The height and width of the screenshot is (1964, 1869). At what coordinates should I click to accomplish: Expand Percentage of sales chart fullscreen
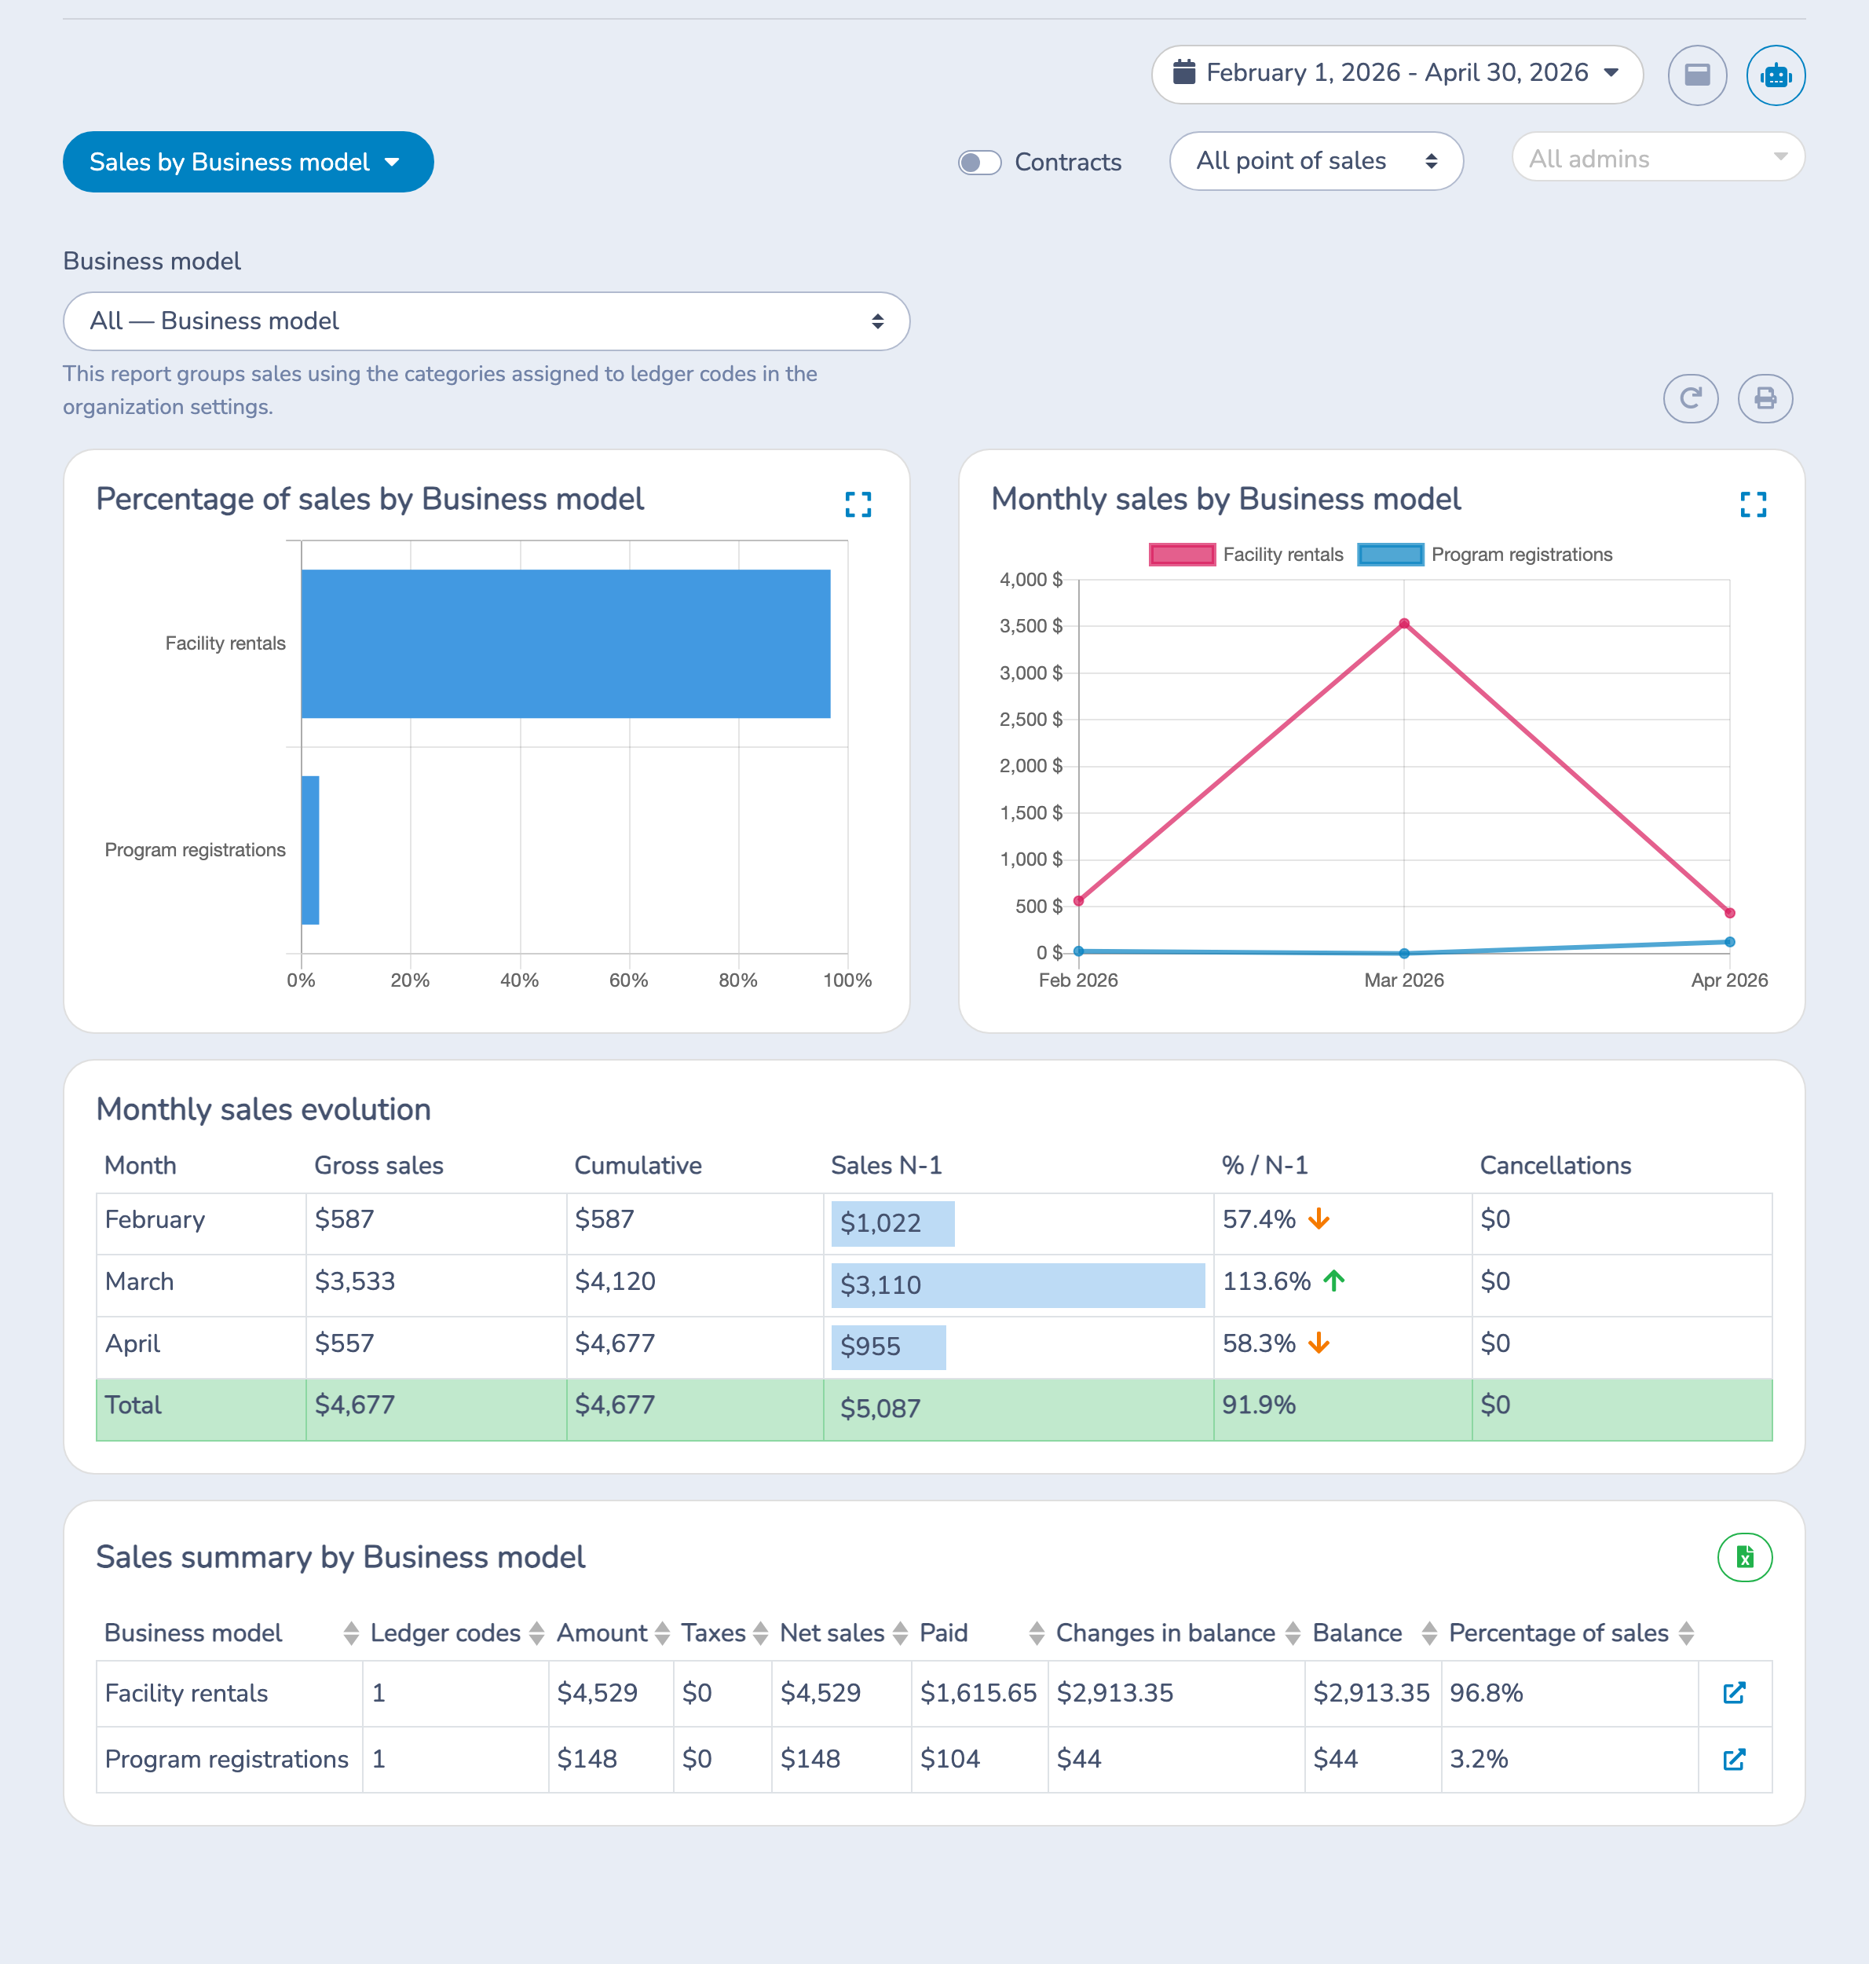click(858, 504)
